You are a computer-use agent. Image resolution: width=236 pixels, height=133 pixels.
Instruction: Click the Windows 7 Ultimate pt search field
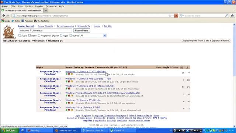(45, 30)
